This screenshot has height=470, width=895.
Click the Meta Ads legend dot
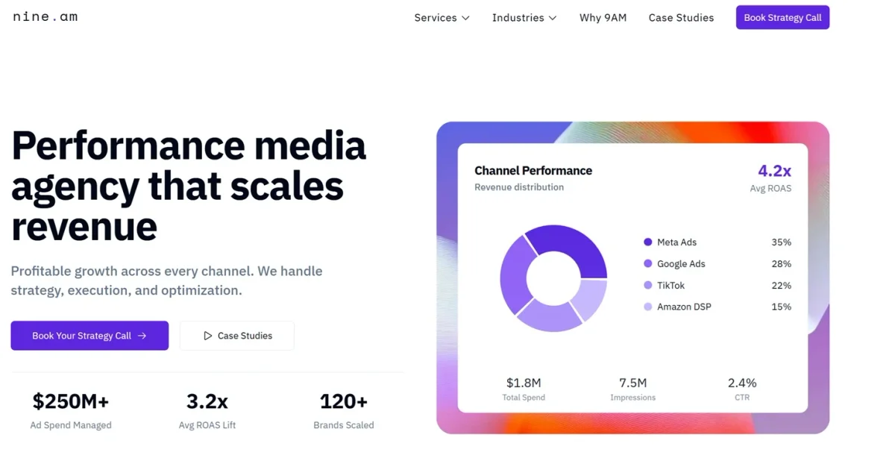point(647,242)
